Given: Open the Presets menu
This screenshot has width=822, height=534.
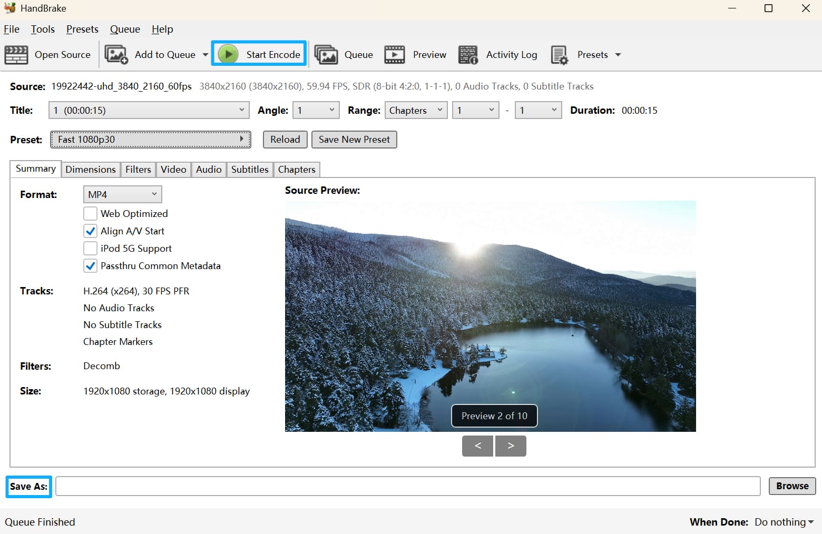Looking at the screenshot, I should [x=82, y=29].
